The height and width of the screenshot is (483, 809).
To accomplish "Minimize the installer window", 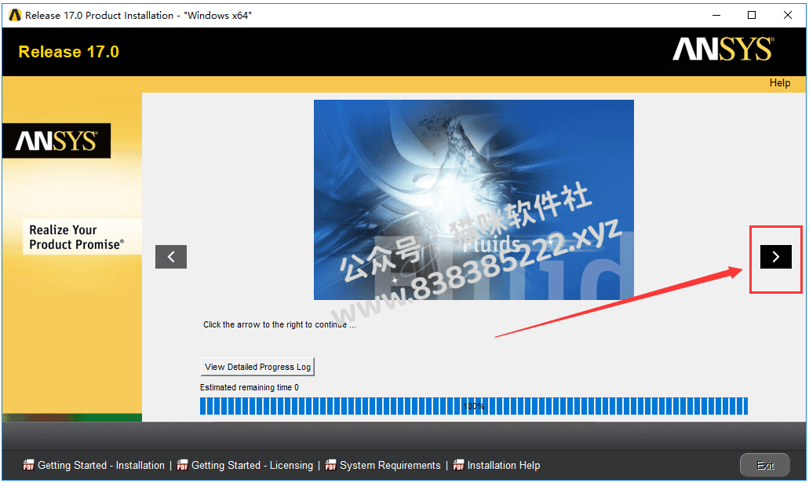I will coord(716,16).
